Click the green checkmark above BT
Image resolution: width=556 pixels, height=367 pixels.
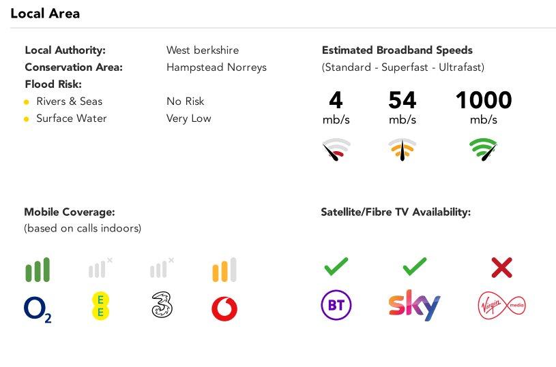(x=336, y=266)
